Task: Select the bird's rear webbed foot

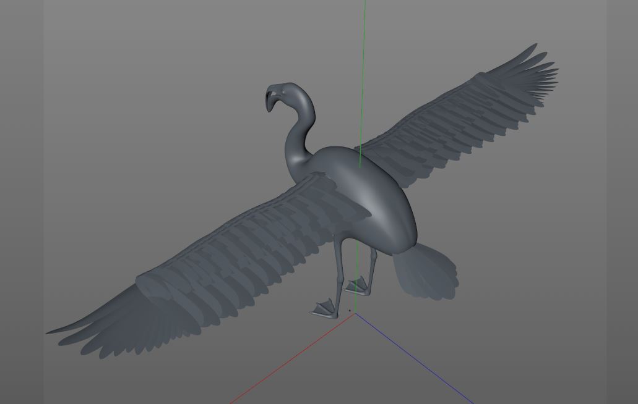Action: tap(357, 286)
